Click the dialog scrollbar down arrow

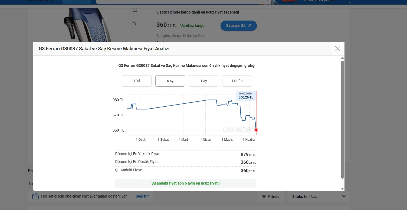click(x=342, y=189)
